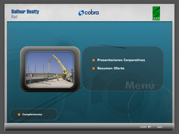Click the Balfour Beatty logo text
This screenshot has height=134, width=179.
[25, 12]
